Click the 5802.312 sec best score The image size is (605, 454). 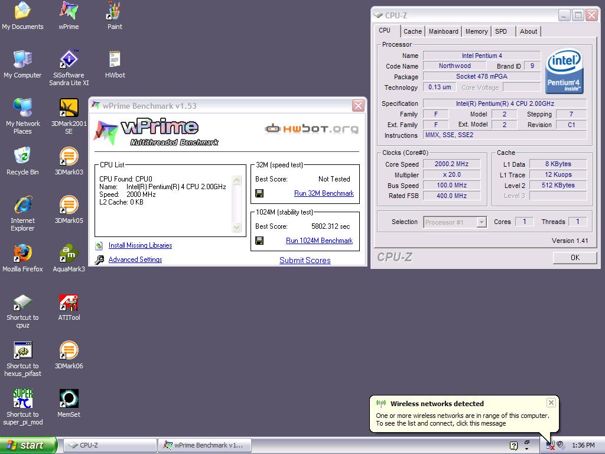click(x=331, y=226)
